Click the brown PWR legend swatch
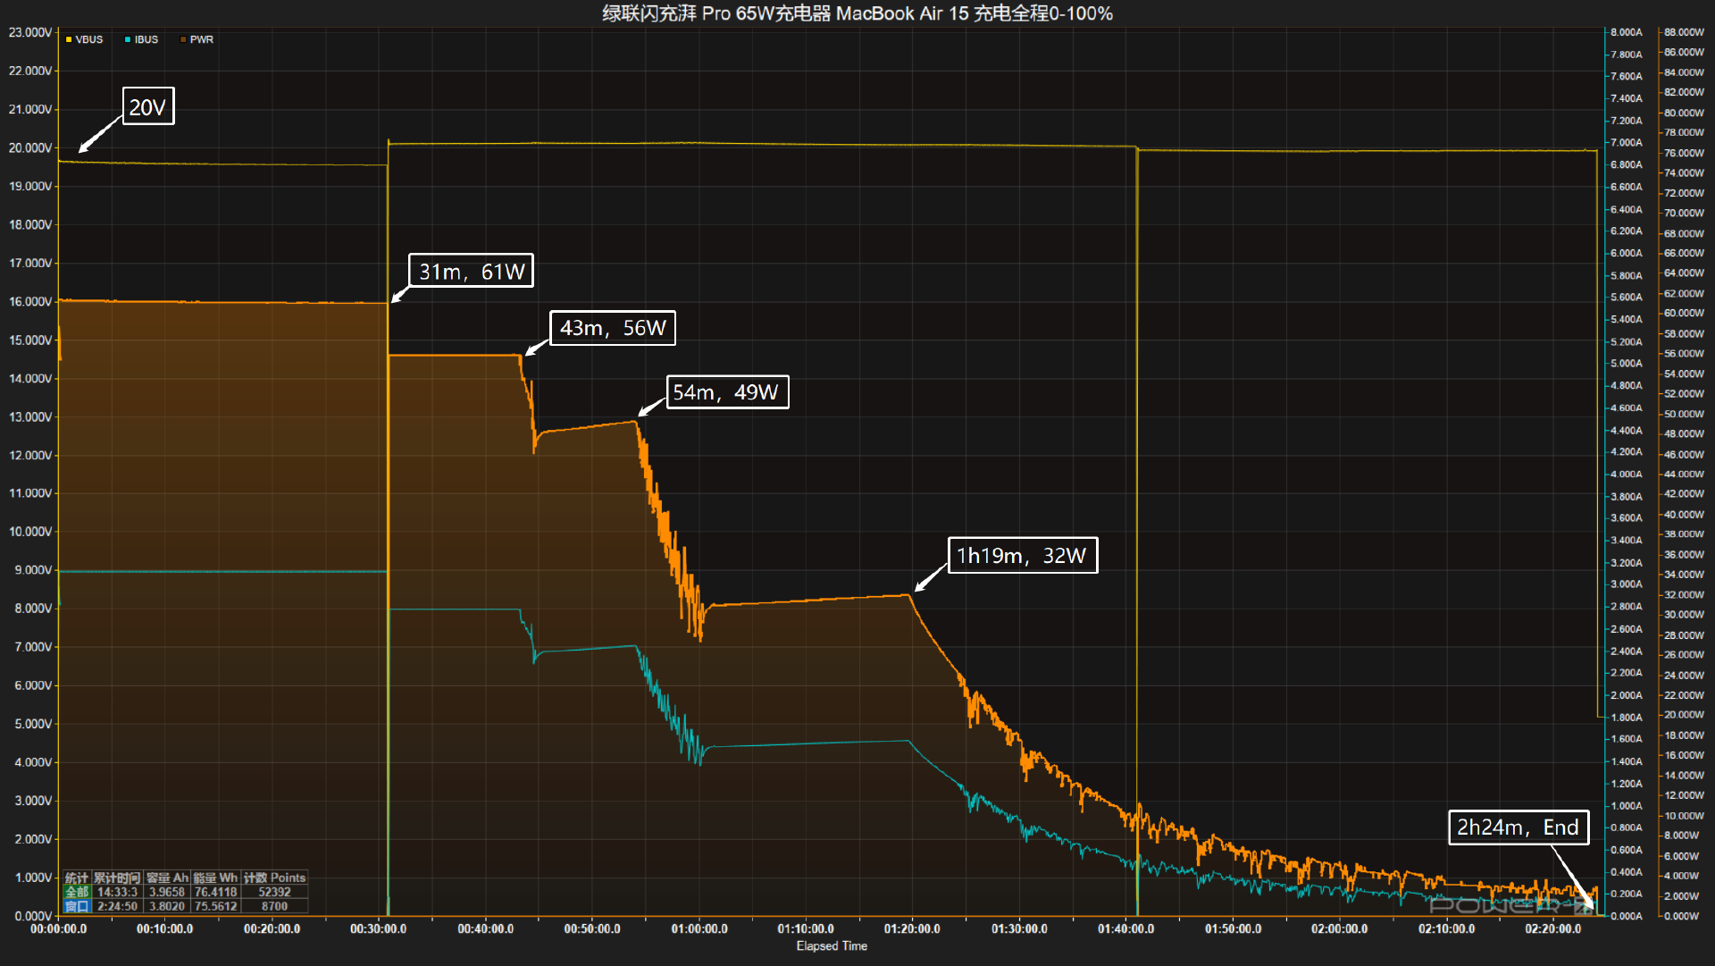1715x966 pixels. pyautogui.click(x=183, y=39)
